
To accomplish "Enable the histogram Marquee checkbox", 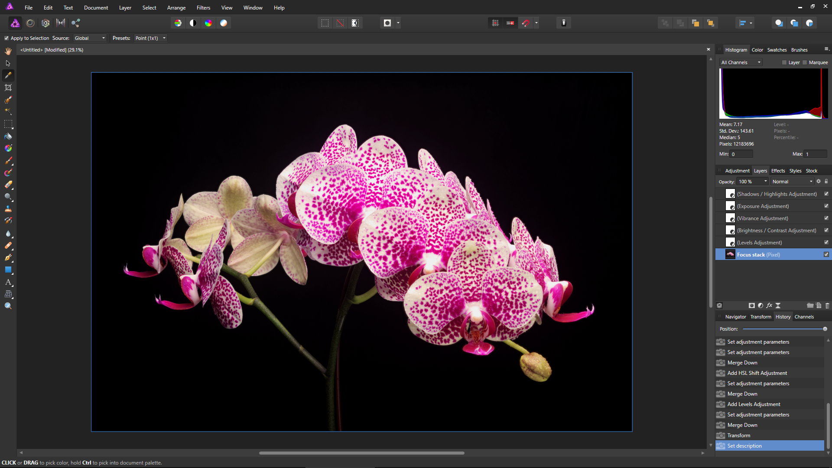I will [x=805, y=62].
